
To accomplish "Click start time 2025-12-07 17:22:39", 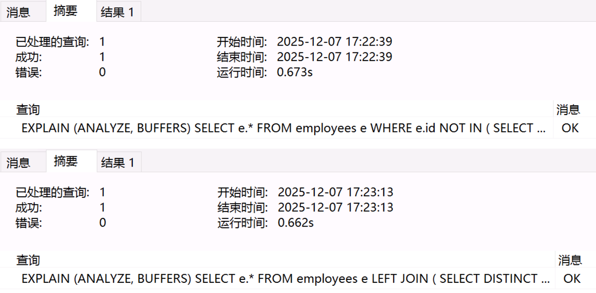I will [x=334, y=42].
